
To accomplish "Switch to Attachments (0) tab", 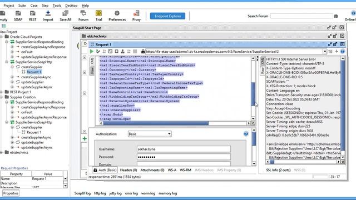I will (x=152, y=170).
